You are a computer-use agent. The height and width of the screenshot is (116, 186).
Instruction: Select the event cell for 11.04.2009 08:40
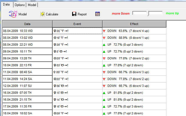pyautogui.click(x=77, y=72)
